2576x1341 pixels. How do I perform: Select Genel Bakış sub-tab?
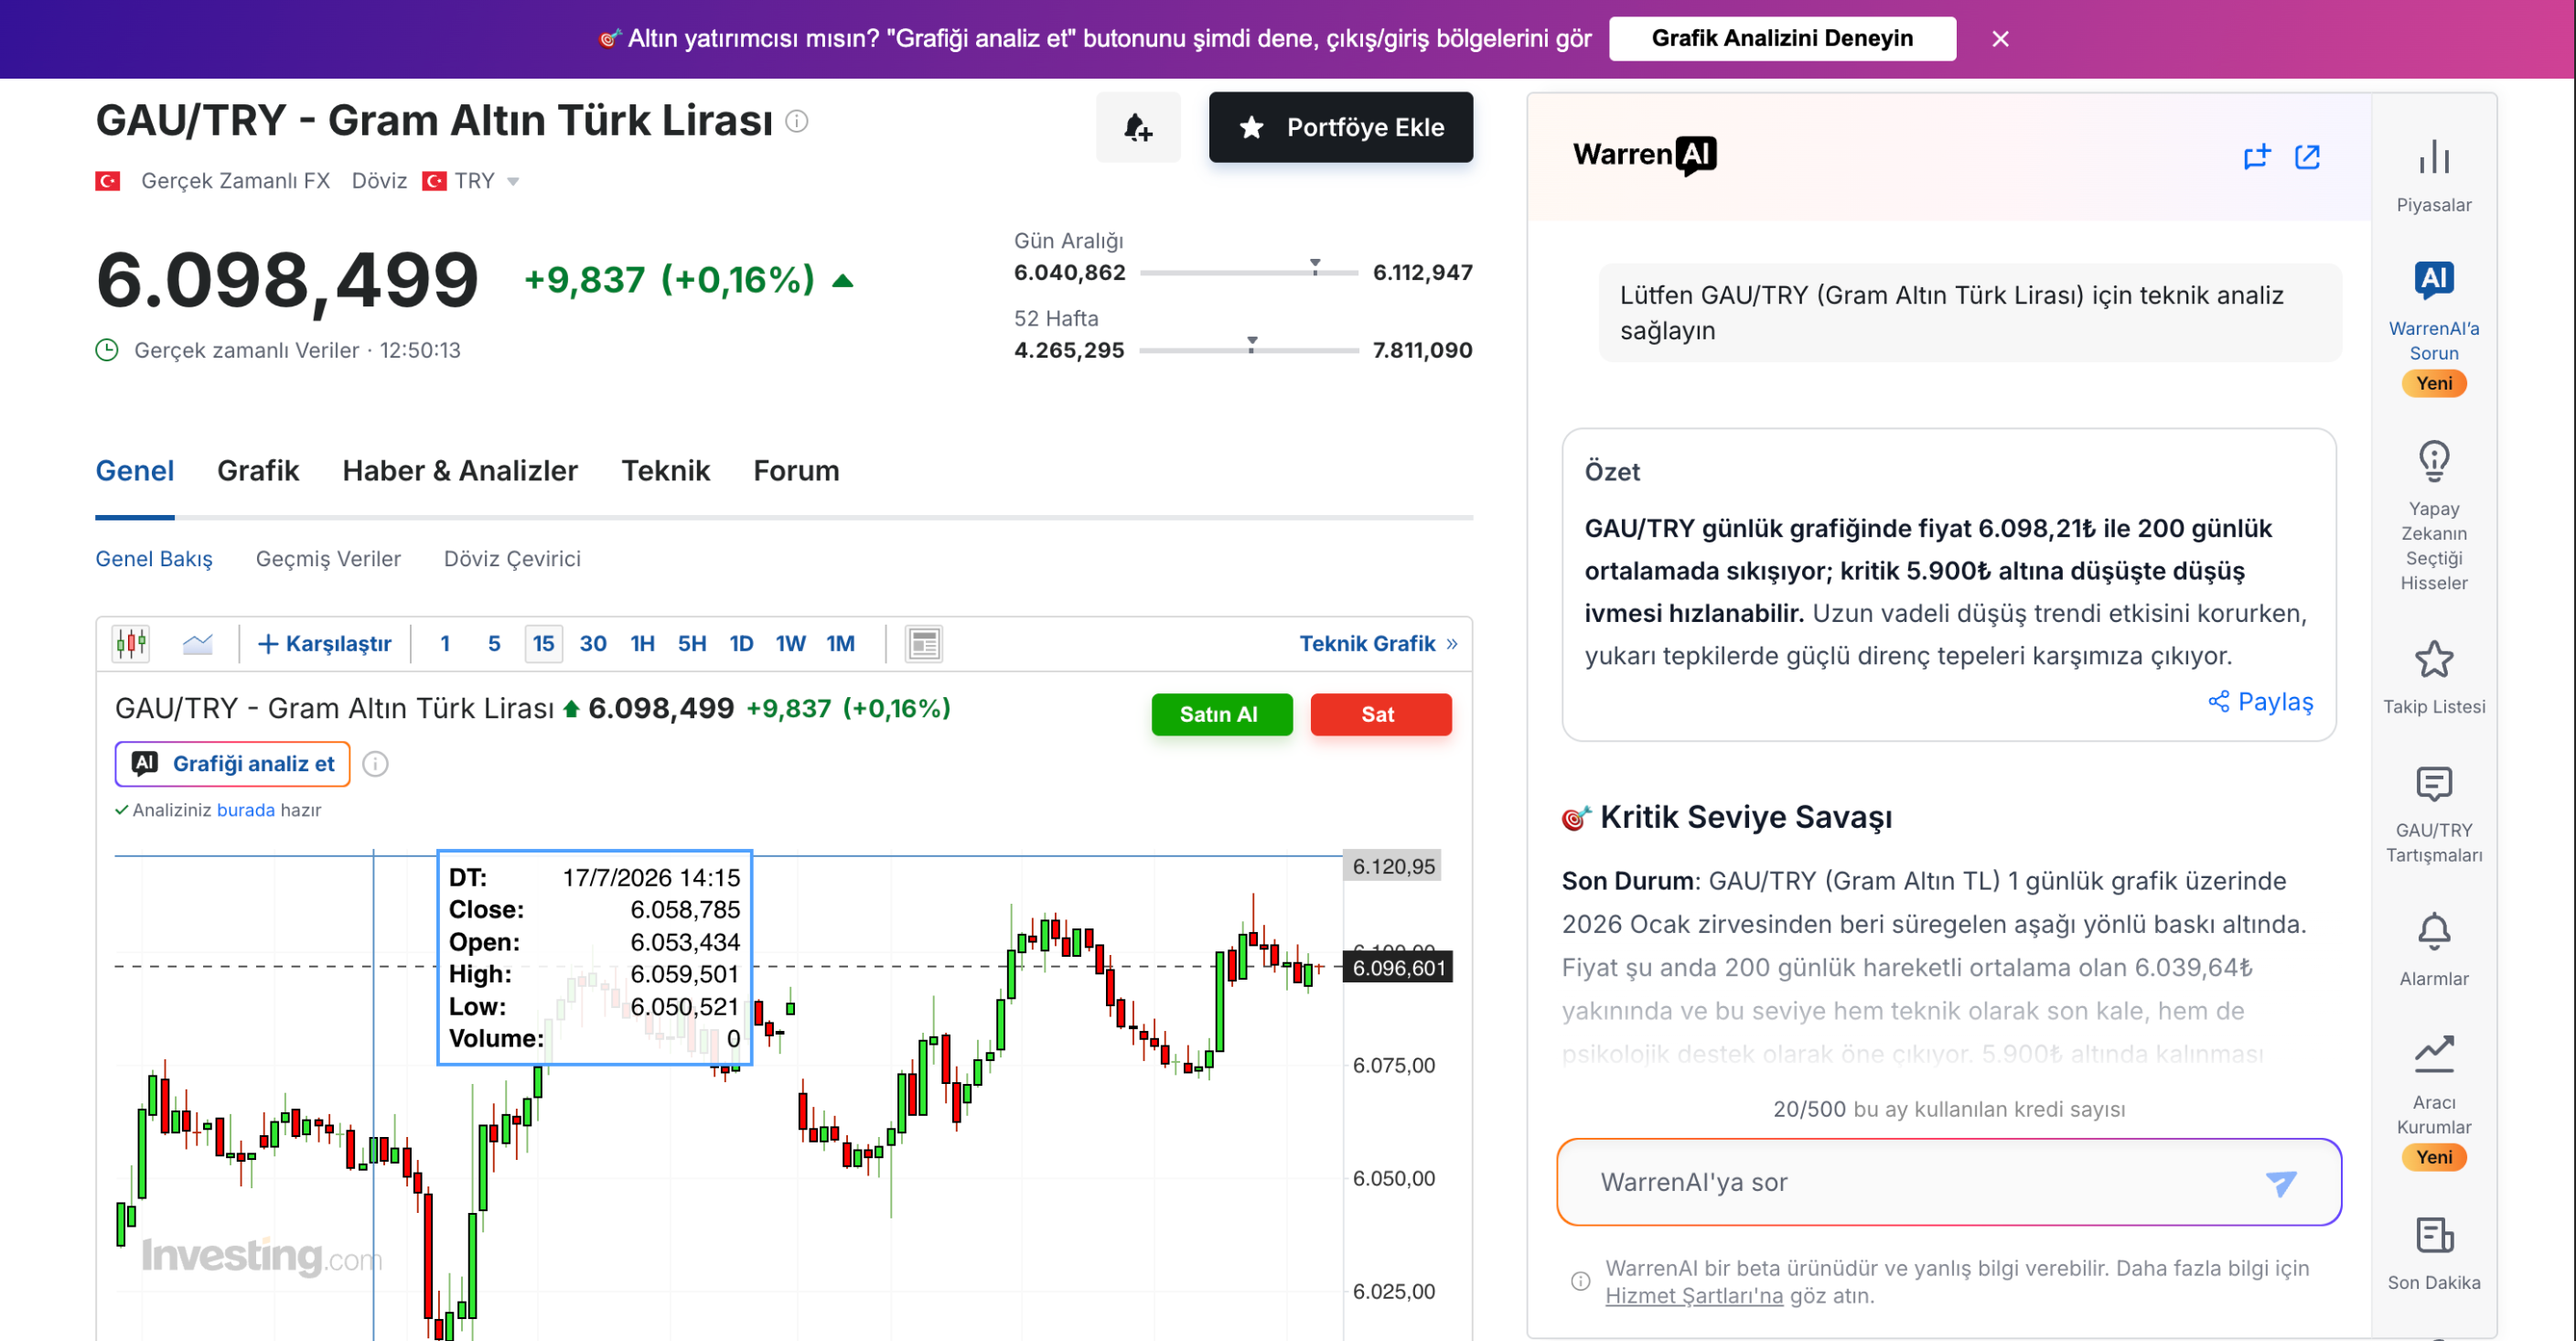click(x=154, y=559)
